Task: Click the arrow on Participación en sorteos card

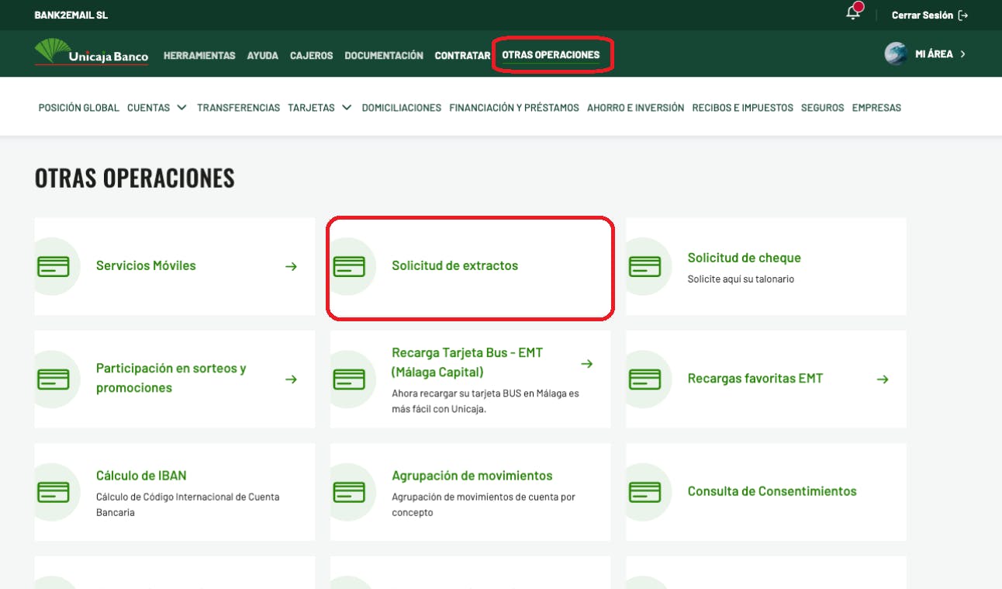Action: 291,379
